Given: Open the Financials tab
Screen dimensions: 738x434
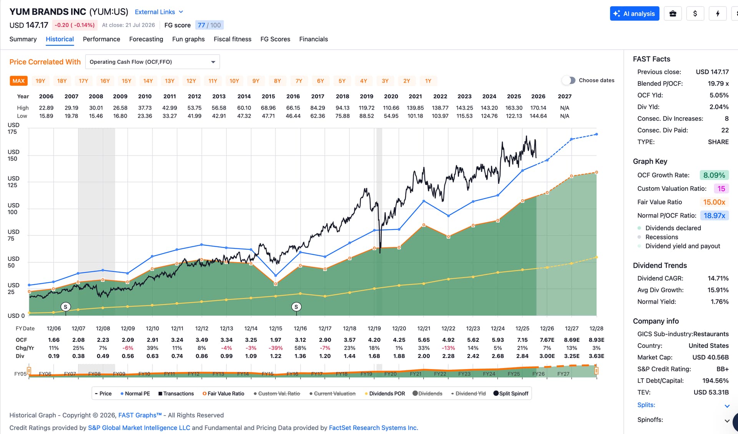Looking at the screenshot, I should (314, 39).
